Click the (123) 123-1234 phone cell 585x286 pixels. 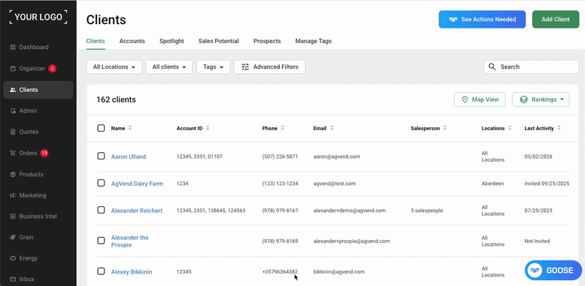click(x=280, y=184)
